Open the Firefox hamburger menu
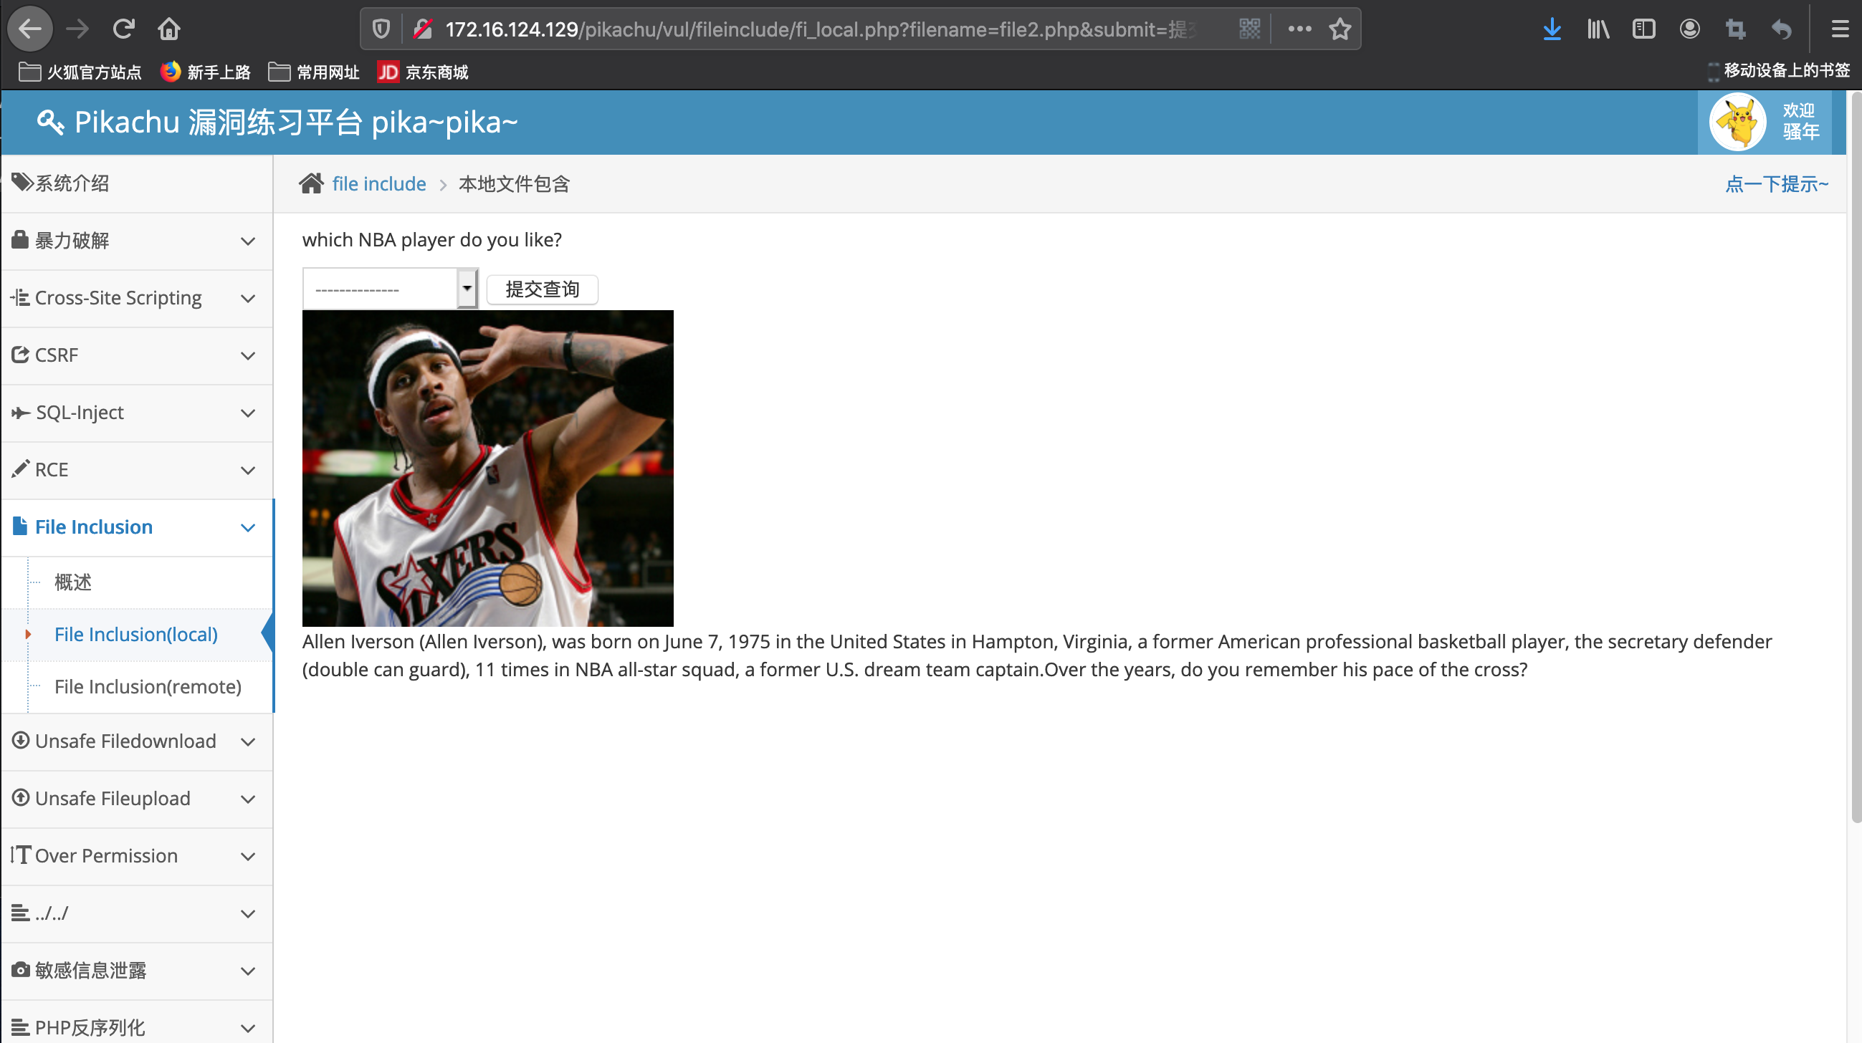The image size is (1862, 1043). pos(1840,29)
